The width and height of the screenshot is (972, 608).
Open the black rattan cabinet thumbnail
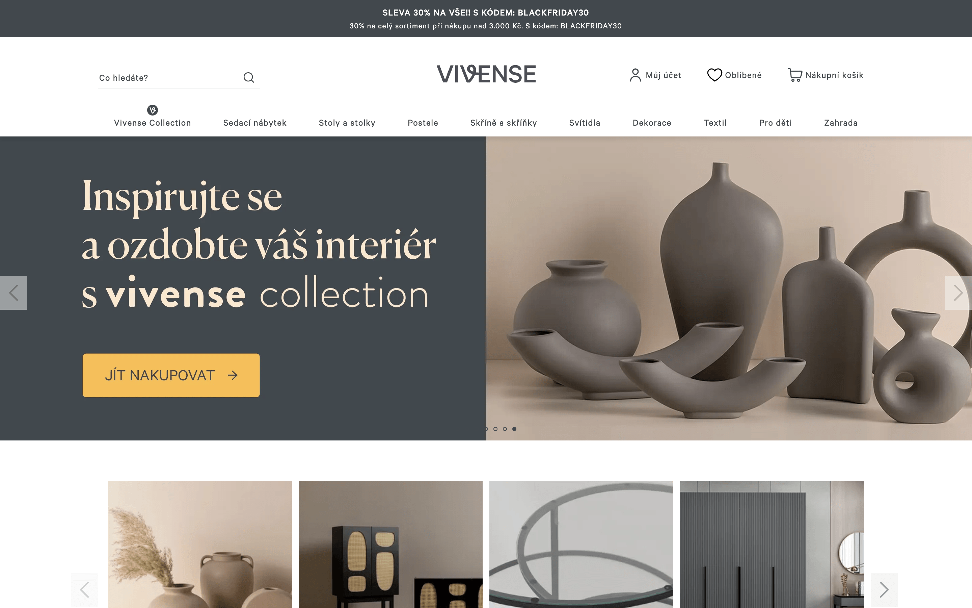coord(390,544)
